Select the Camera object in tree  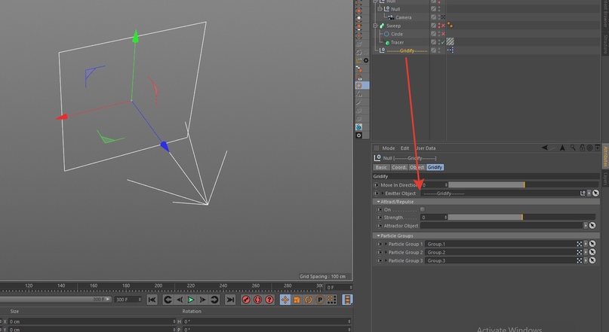point(403,17)
